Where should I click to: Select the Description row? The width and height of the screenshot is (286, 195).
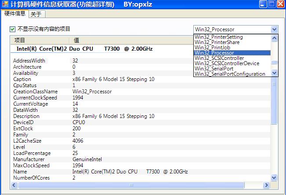[141, 116]
